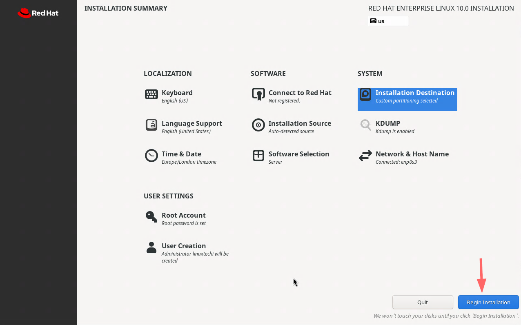The width and height of the screenshot is (521, 325).
Task: Click the Connect to Red Hat icon
Action: click(258, 94)
